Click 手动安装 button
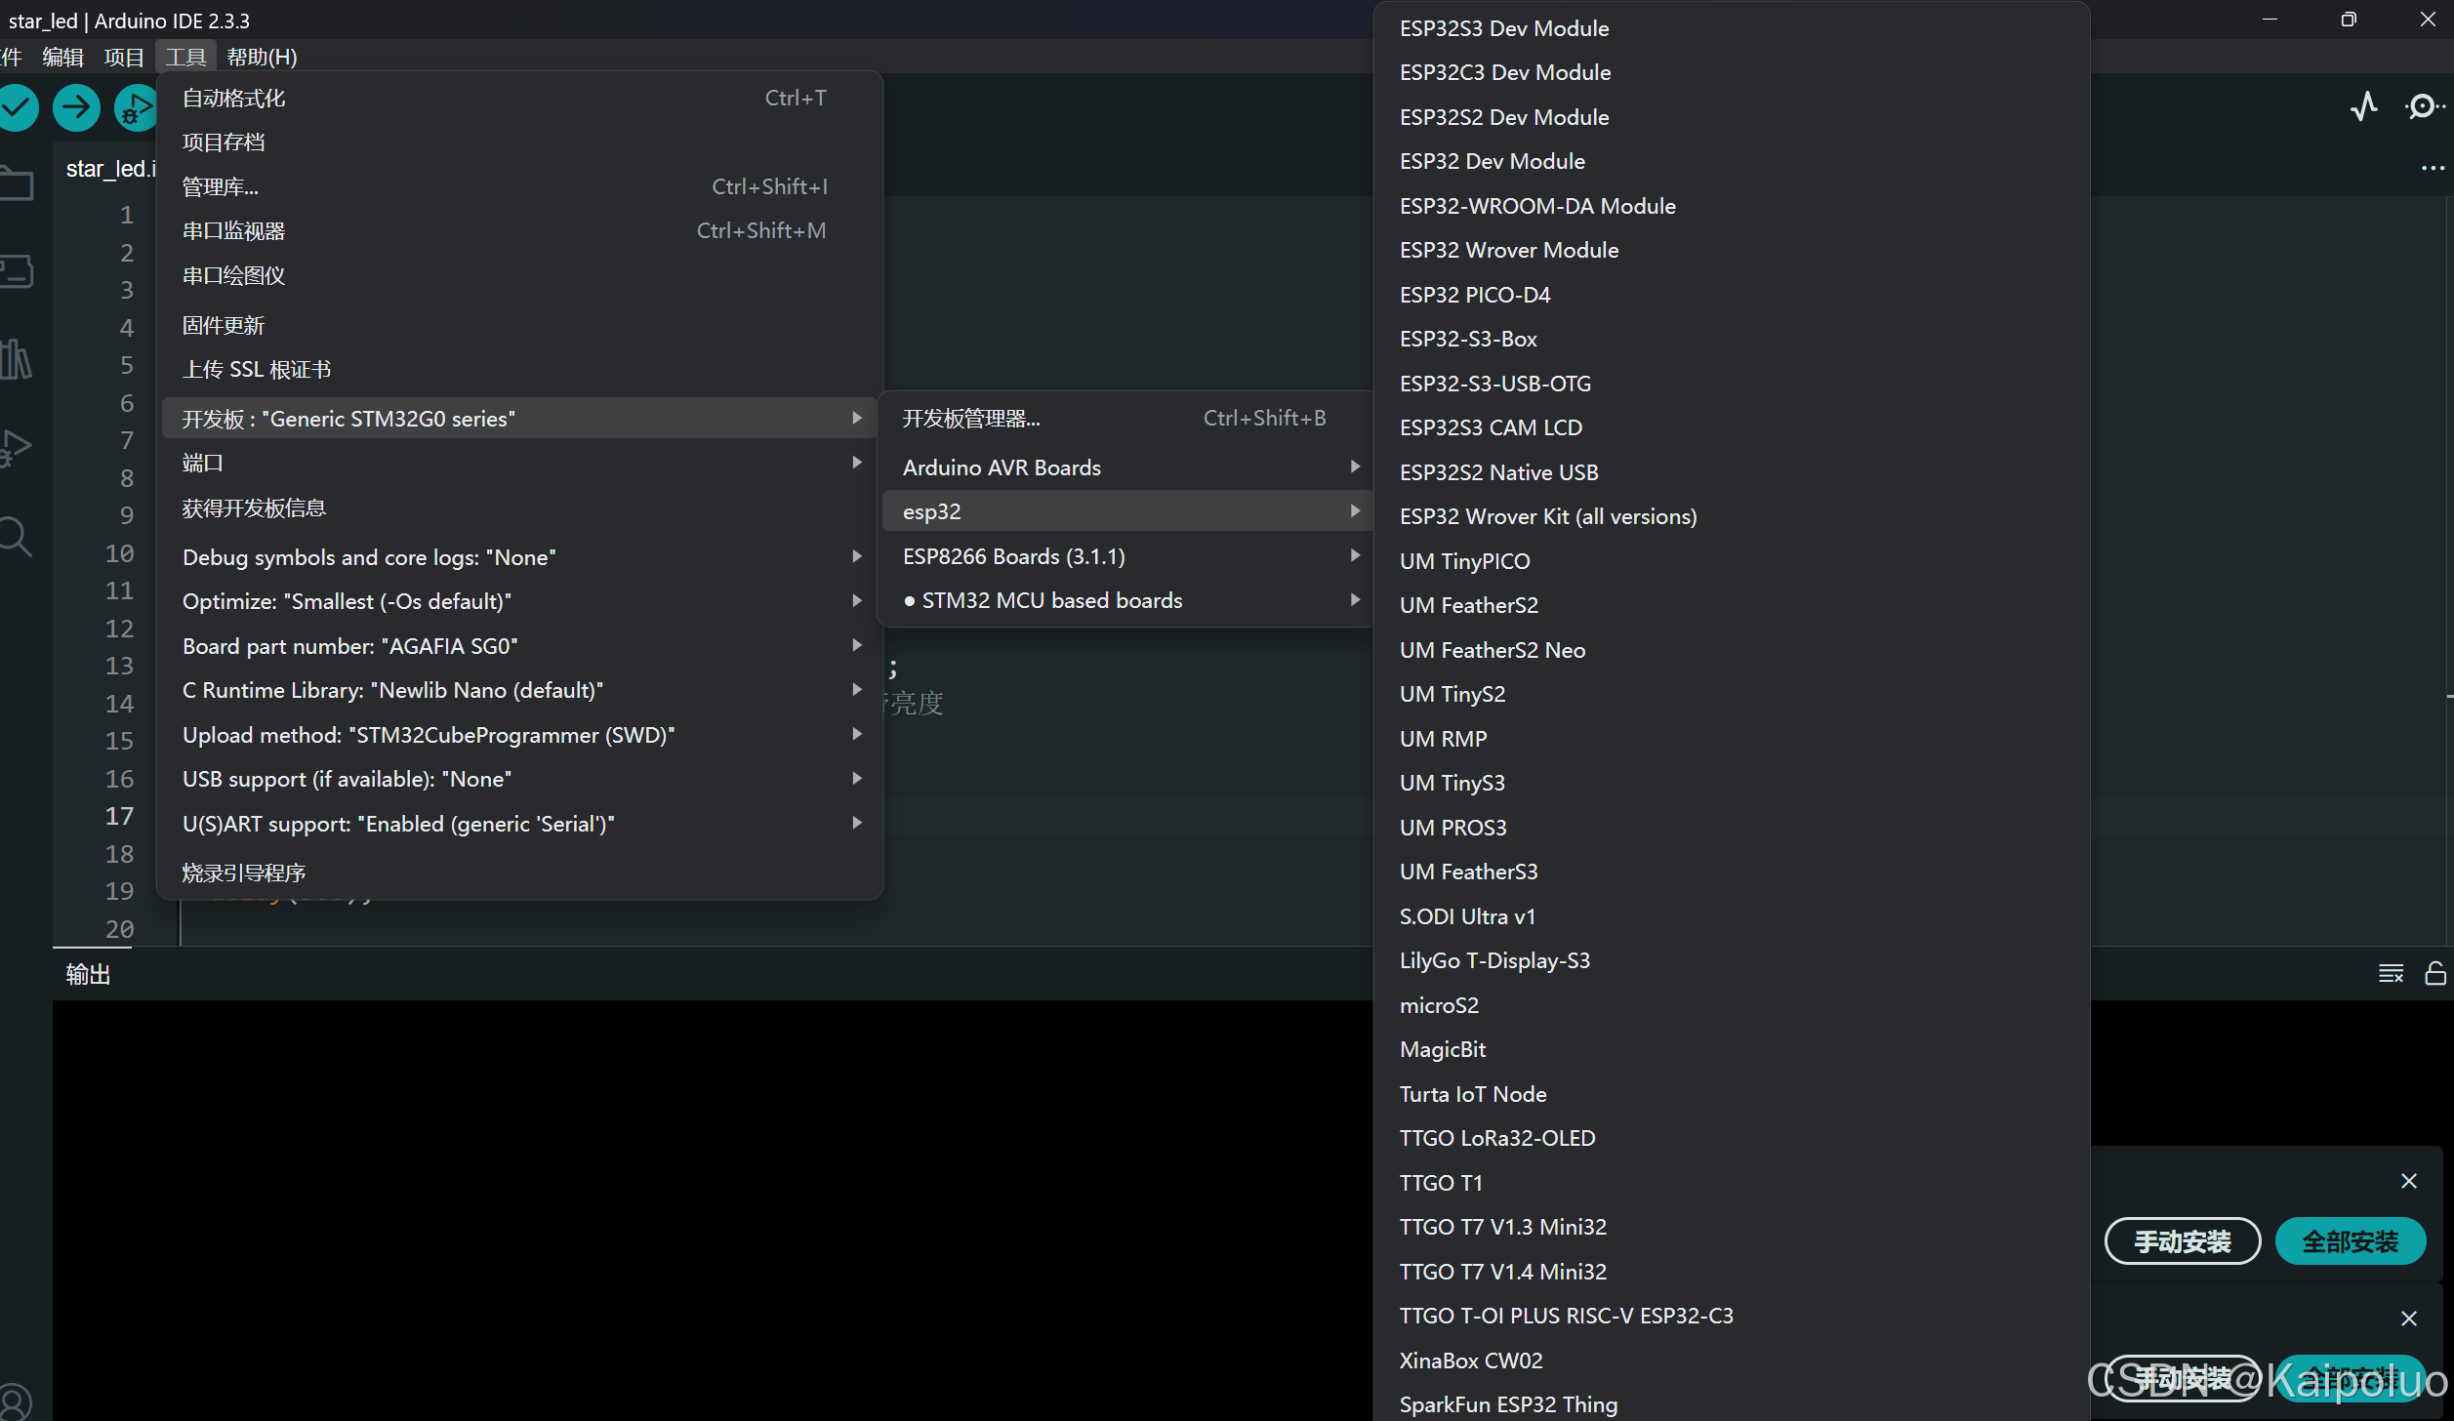This screenshot has height=1421, width=2454. click(2182, 1241)
